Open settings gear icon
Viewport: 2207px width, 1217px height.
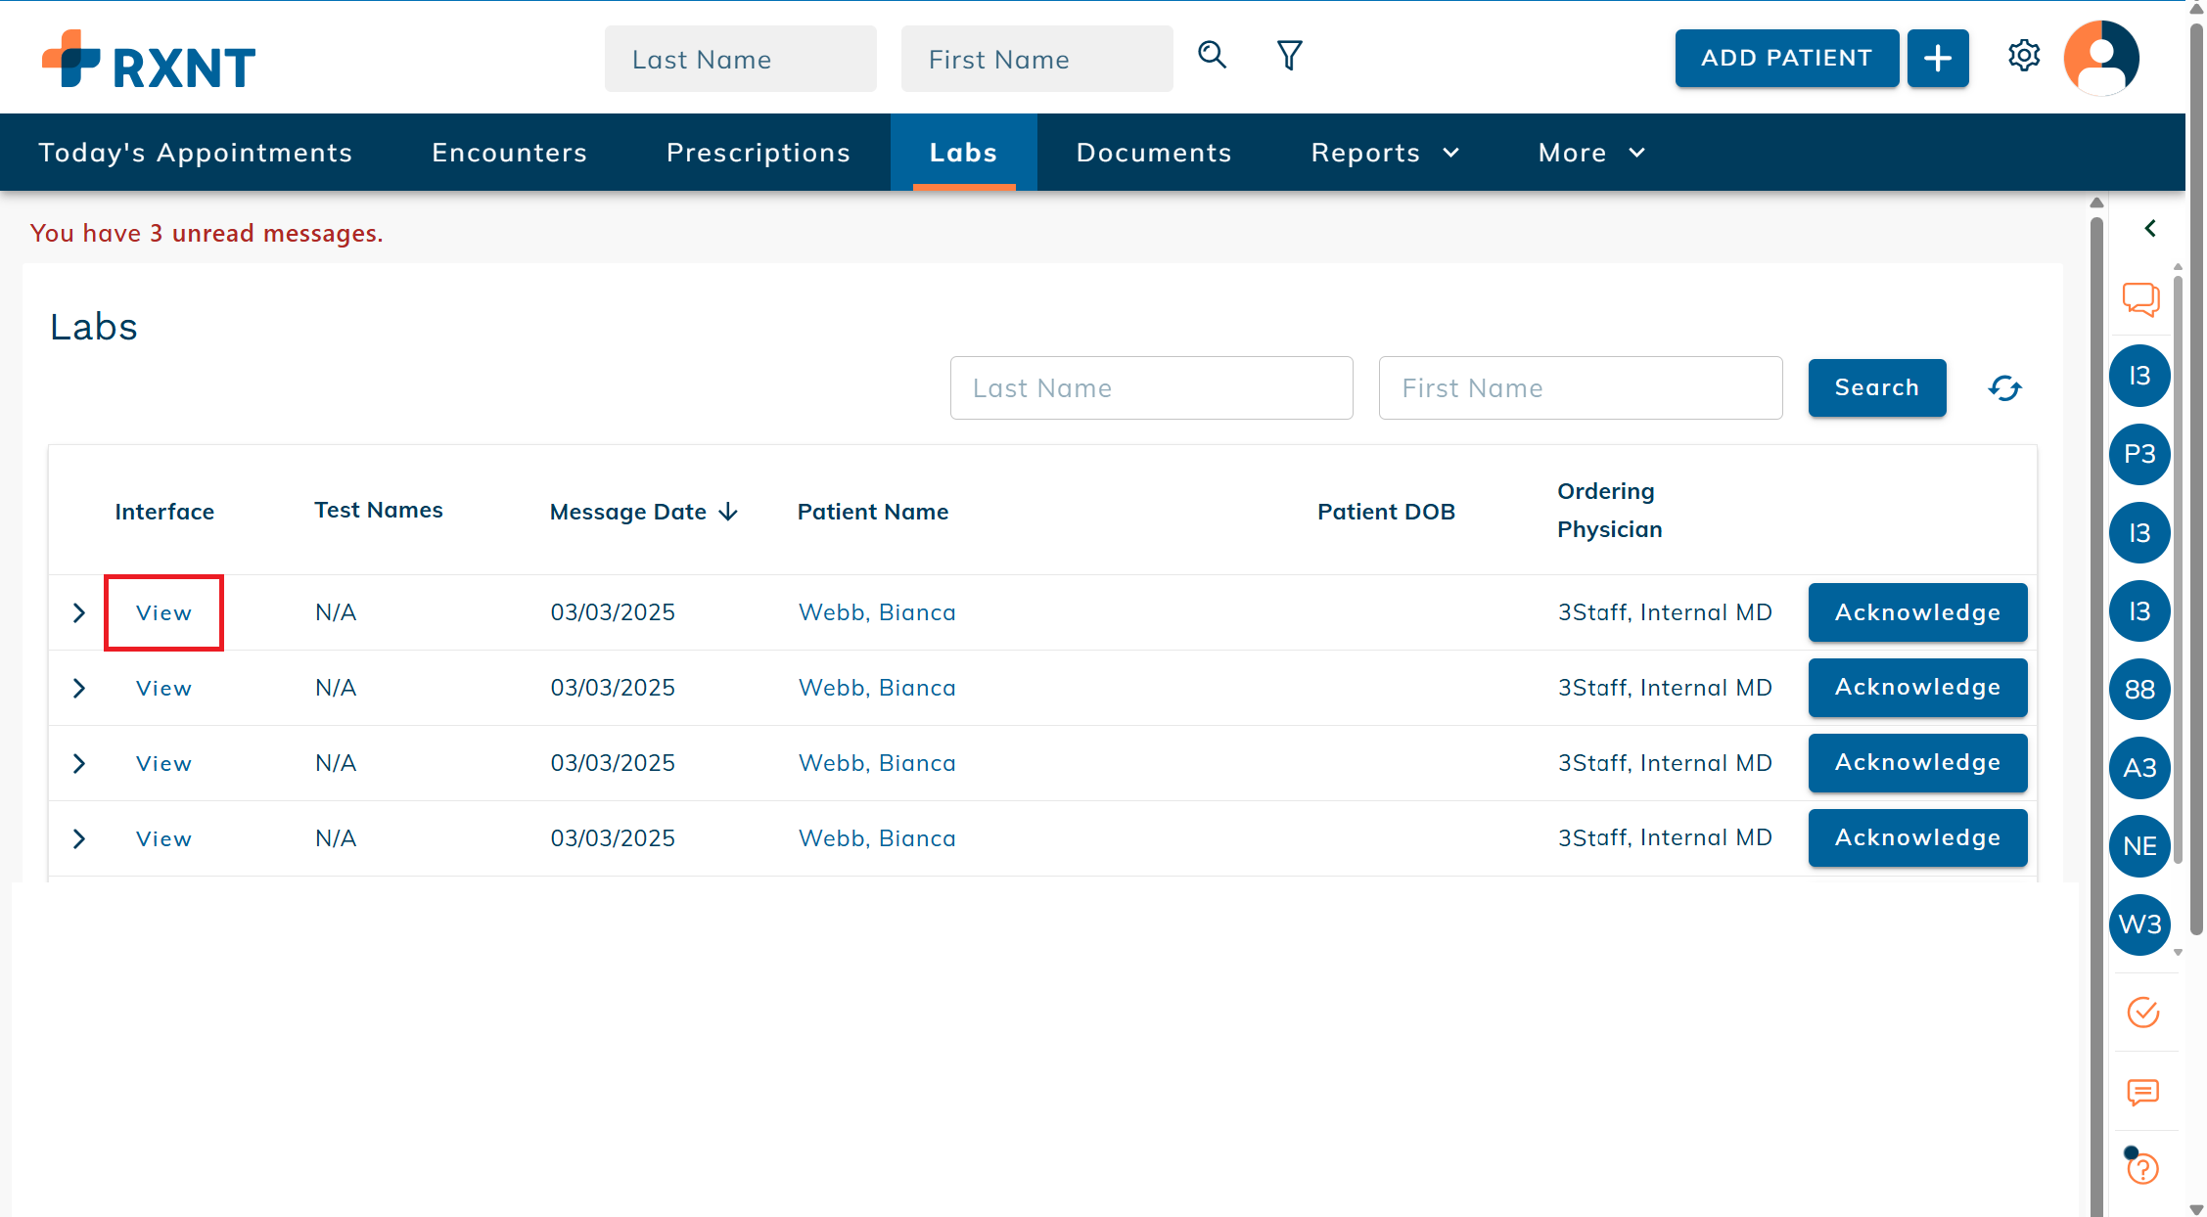point(2023,56)
